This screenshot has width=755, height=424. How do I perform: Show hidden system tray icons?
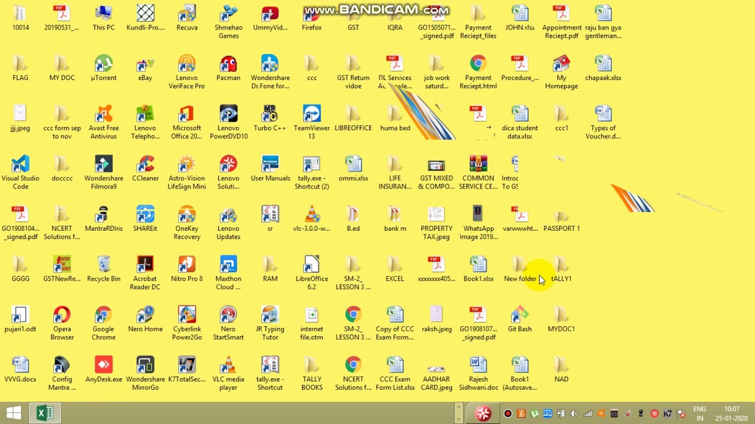pos(458,413)
